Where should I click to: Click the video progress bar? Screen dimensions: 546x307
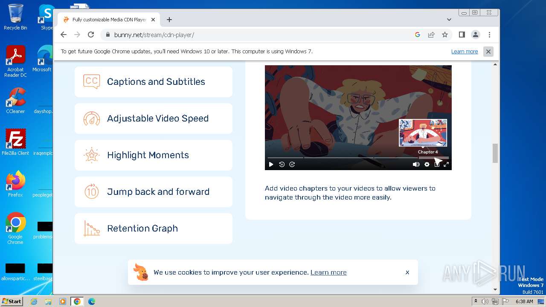point(358,158)
